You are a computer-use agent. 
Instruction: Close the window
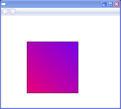coord(116,4)
